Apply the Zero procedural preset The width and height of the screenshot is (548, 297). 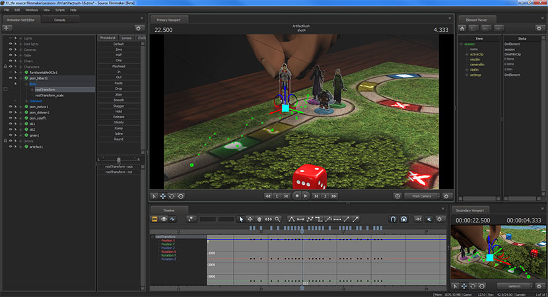(x=119, y=49)
